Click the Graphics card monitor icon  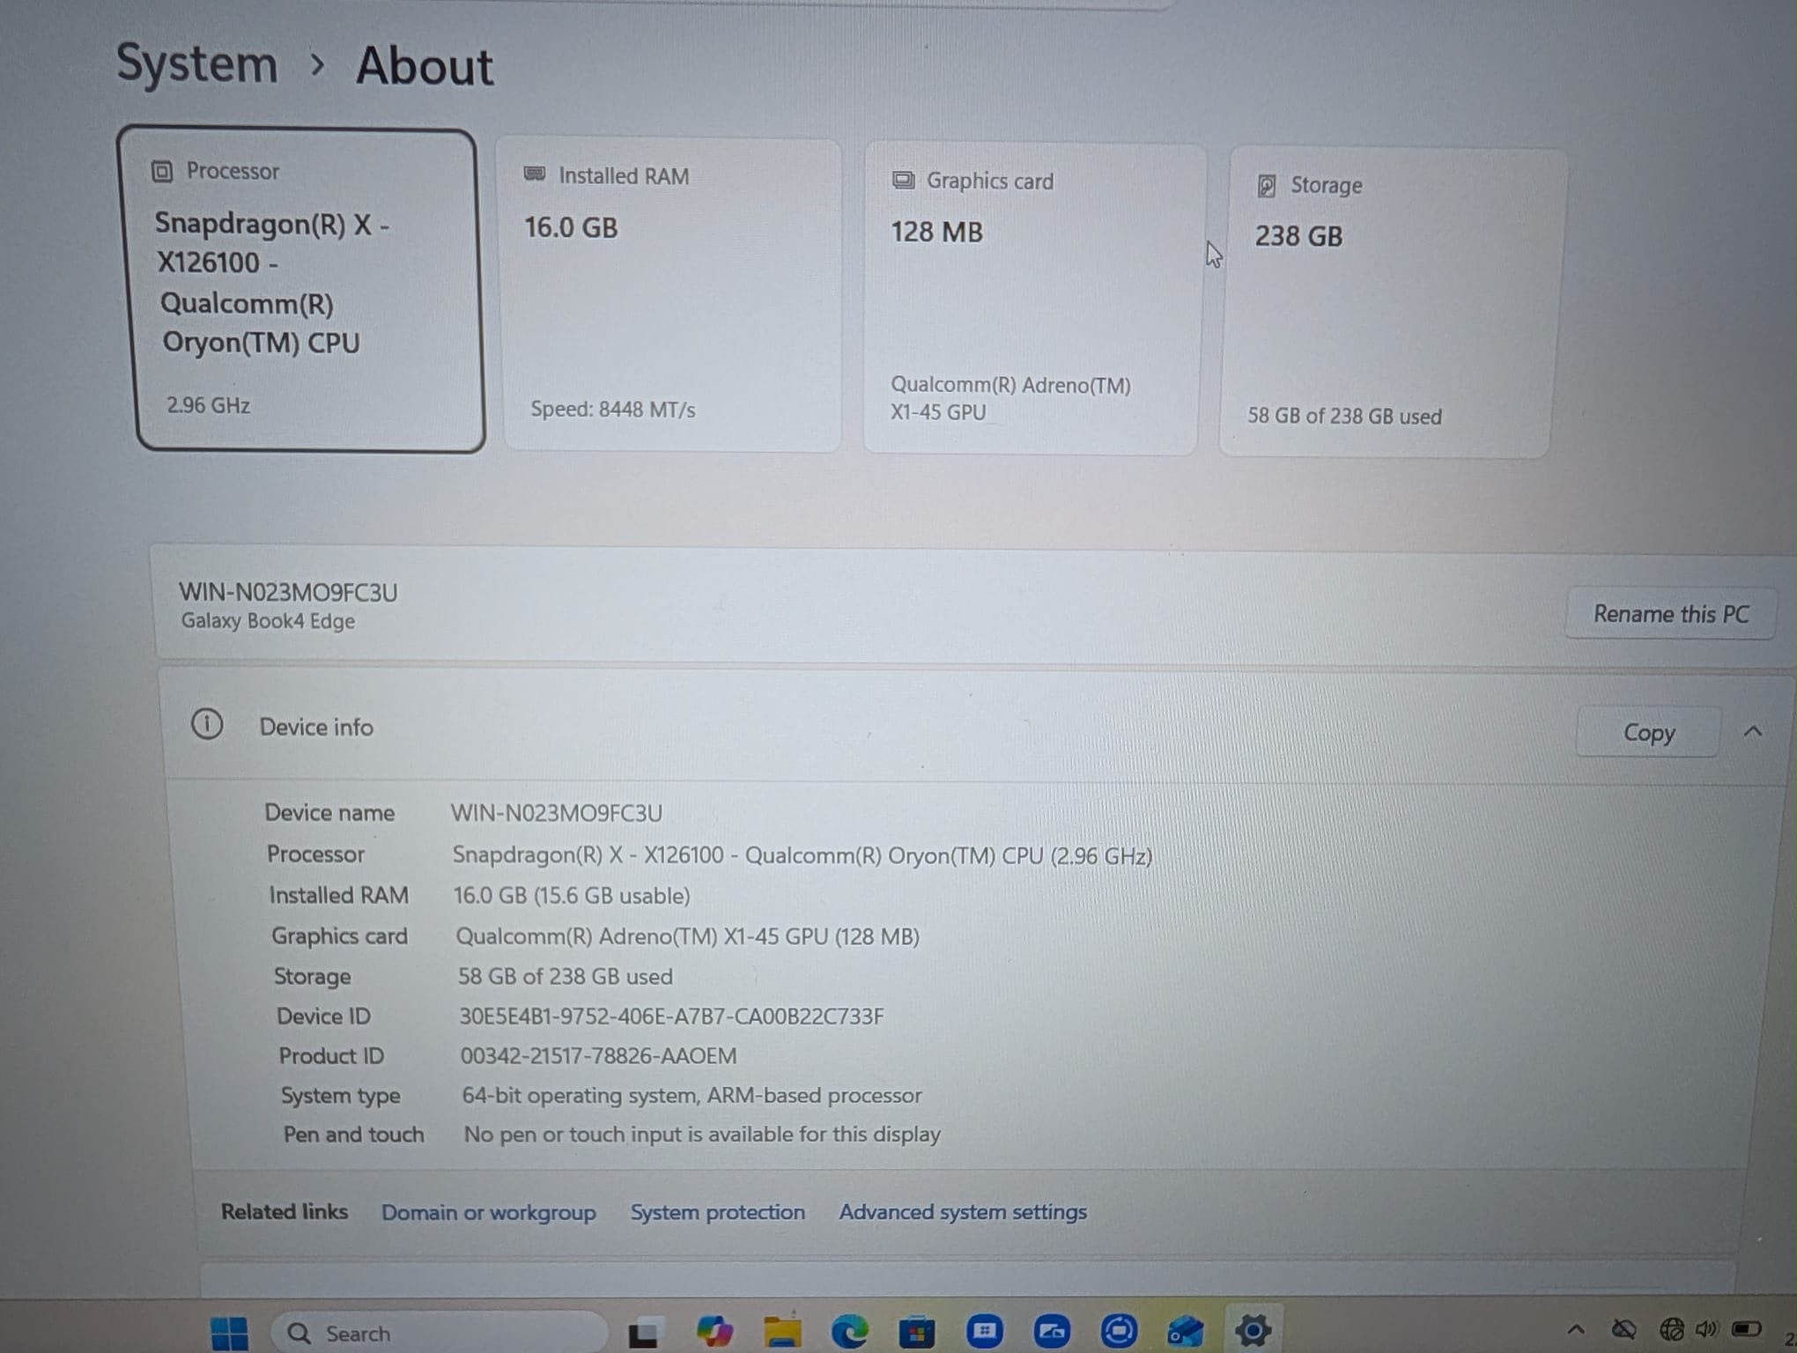(904, 180)
